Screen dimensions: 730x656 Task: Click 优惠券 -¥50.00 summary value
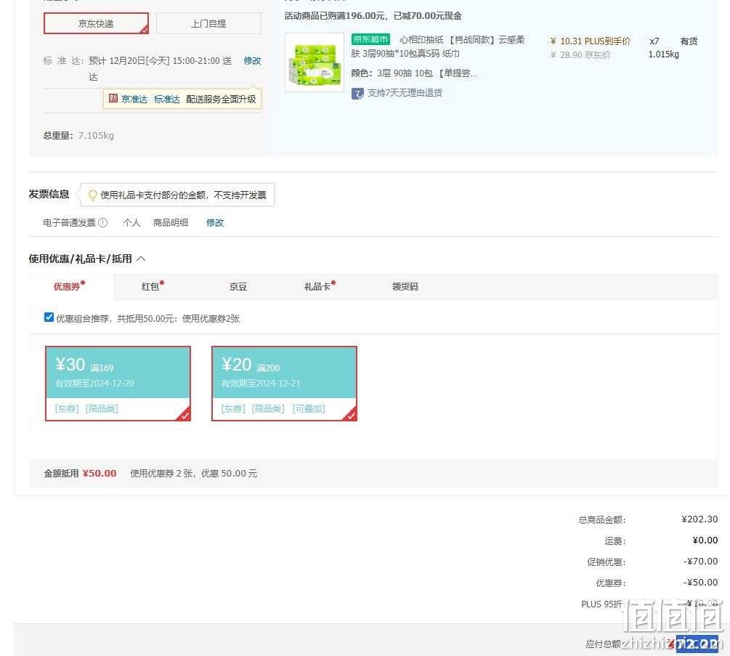coord(700,583)
